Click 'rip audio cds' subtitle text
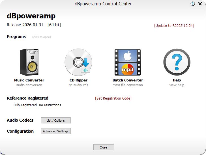Viewport: 206px width, 155px height. (x=78, y=85)
